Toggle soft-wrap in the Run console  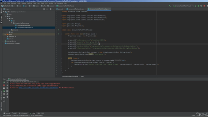tap(7, 88)
